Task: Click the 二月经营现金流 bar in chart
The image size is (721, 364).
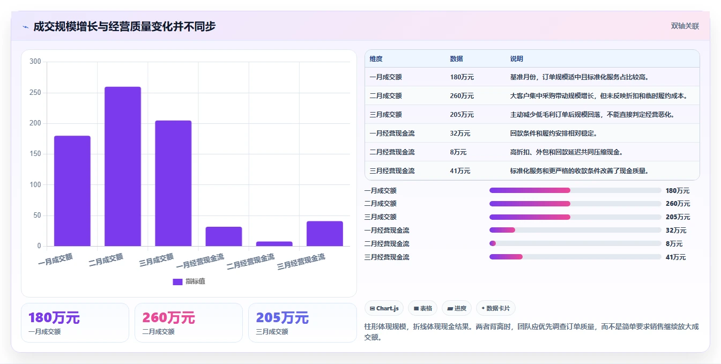Action: (274, 244)
